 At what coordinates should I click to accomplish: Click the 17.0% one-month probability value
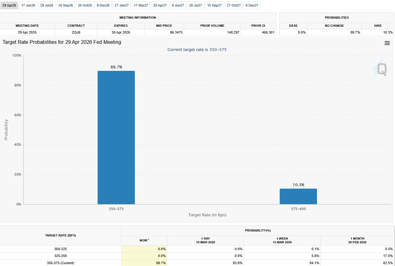pos(388,256)
